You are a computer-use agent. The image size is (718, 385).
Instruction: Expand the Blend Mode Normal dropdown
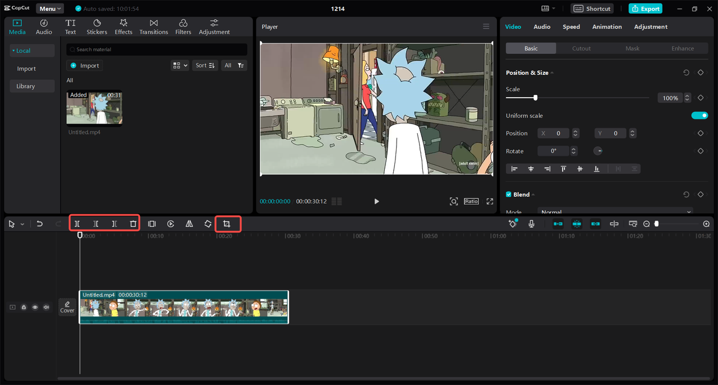pos(615,212)
